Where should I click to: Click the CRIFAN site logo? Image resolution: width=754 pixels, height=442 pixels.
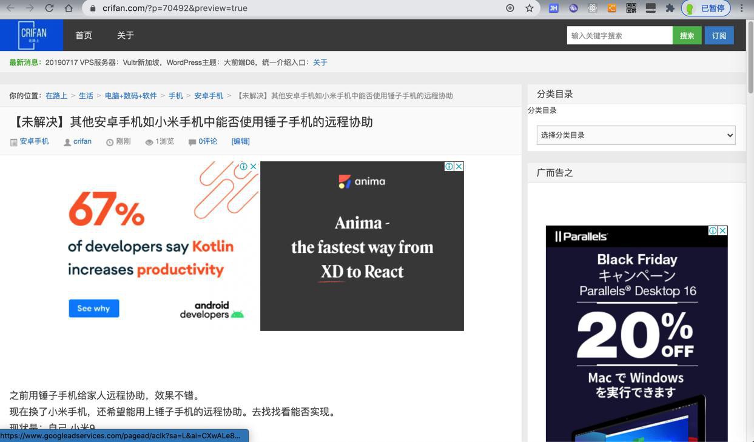32,35
